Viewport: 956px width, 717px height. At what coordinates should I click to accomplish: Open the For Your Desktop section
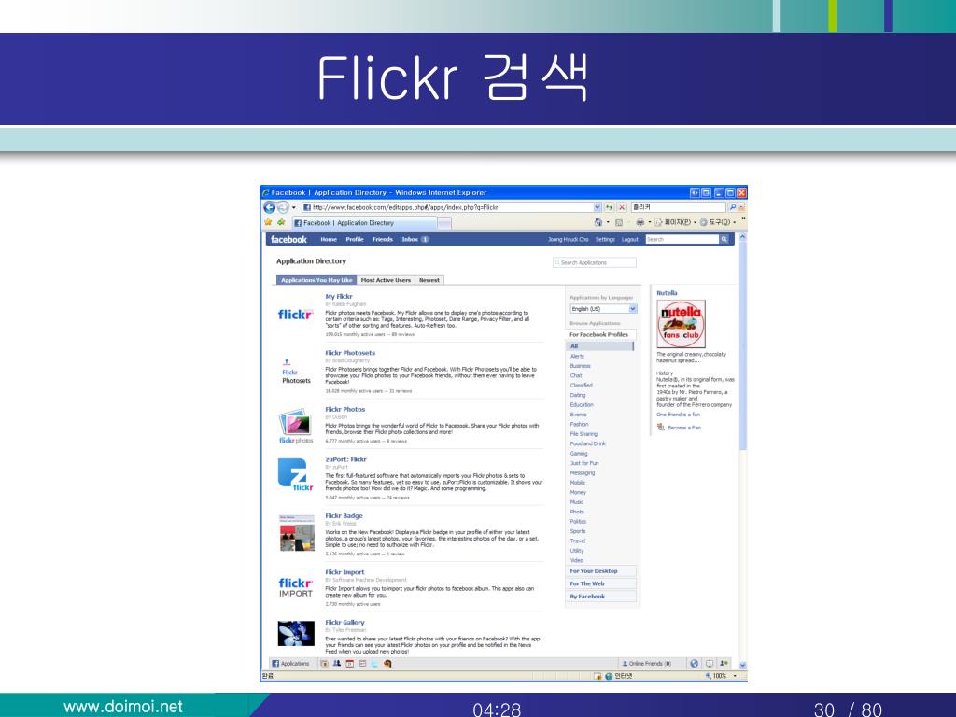coord(601,571)
